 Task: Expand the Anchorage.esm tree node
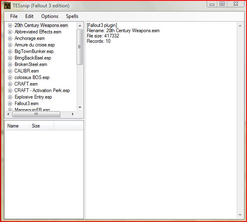tap(10, 38)
